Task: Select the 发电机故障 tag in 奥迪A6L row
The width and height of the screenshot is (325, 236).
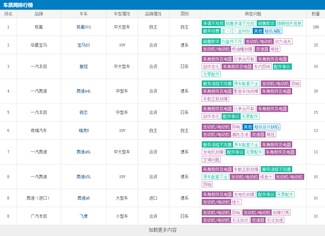Action: pyautogui.click(x=213, y=152)
